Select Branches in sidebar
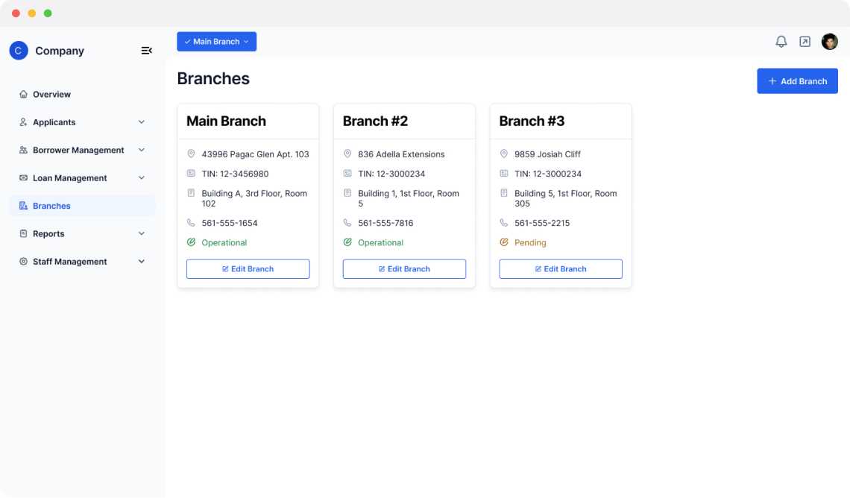The image size is (850, 498). (x=83, y=206)
